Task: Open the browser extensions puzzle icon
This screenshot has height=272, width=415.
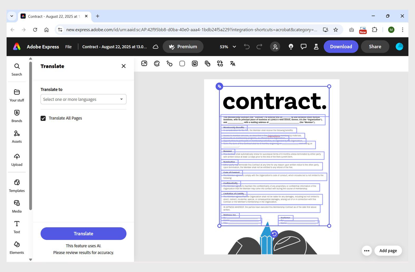Action: [x=374, y=30]
